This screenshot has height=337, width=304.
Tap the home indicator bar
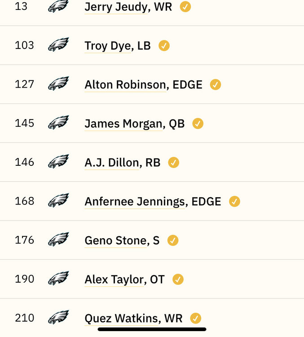pos(152,329)
